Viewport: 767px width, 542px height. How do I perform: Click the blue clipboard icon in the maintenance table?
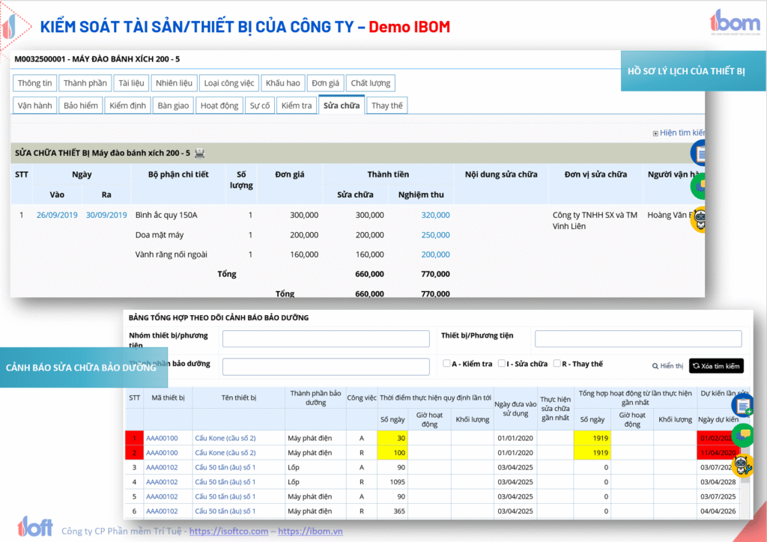click(744, 406)
